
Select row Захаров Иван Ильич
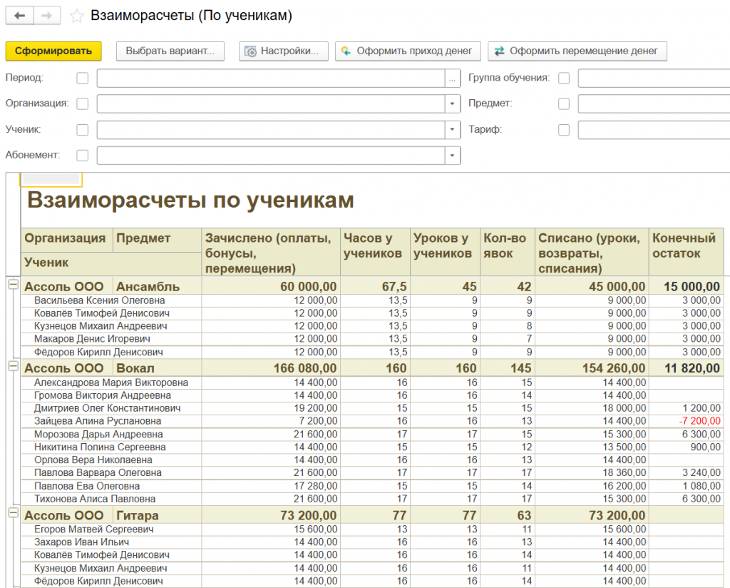tap(372, 542)
